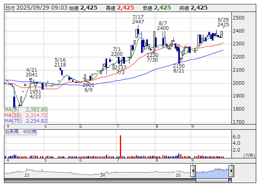Click the blue selected range in overview chart
Screen dimensions: 261x187
(x=212, y=173)
